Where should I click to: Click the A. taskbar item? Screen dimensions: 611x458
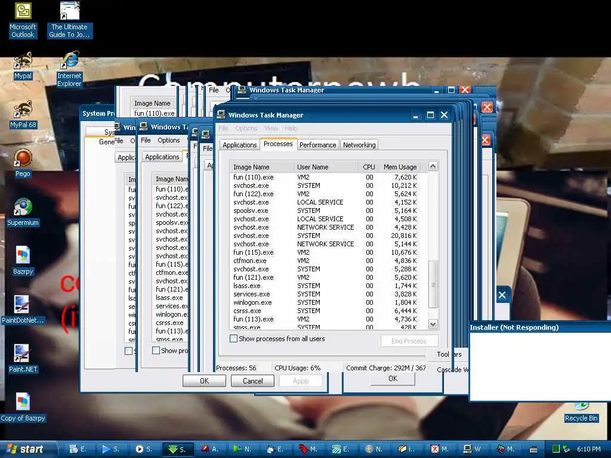pyautogui.click(x=209, y=449)
